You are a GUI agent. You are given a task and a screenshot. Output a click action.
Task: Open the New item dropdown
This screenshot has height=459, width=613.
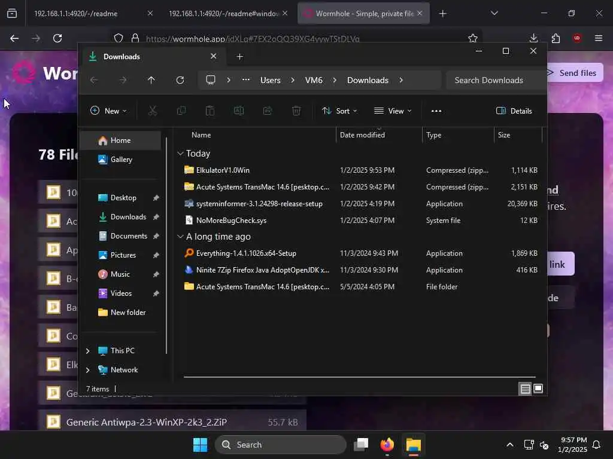108,111
